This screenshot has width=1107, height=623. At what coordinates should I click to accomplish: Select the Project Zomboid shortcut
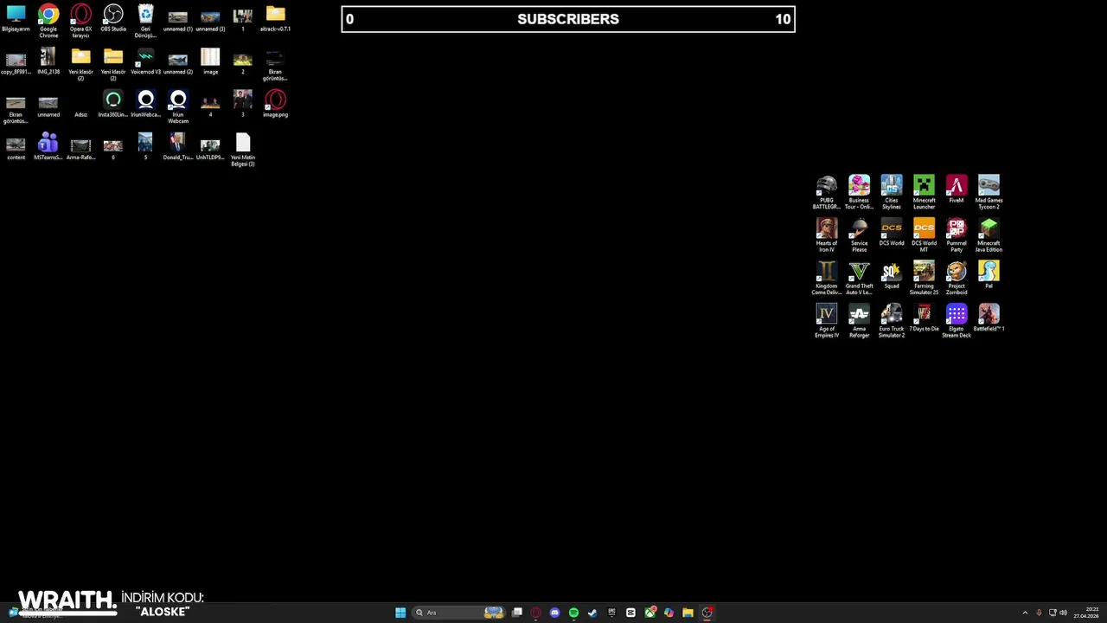pos(957,278)
